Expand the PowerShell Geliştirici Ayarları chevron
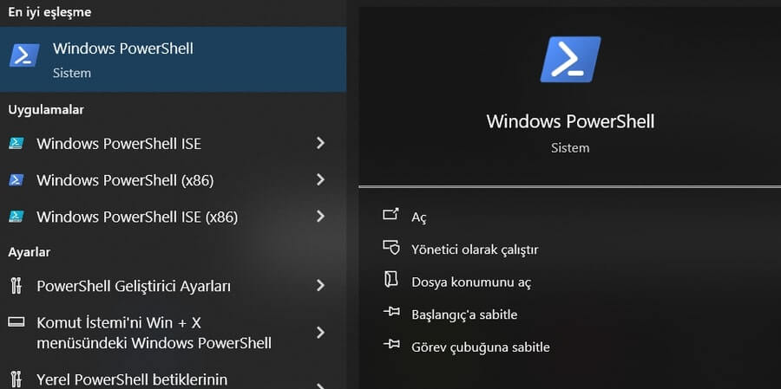Screen dimensions: 781x389 tap(320, 286)
